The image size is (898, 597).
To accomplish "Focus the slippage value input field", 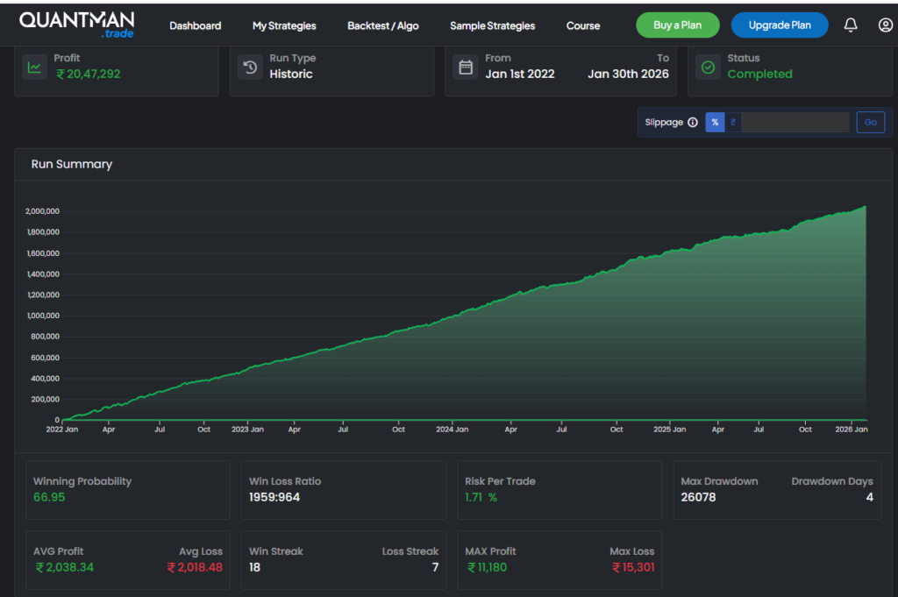I will [x=795, y=123].
